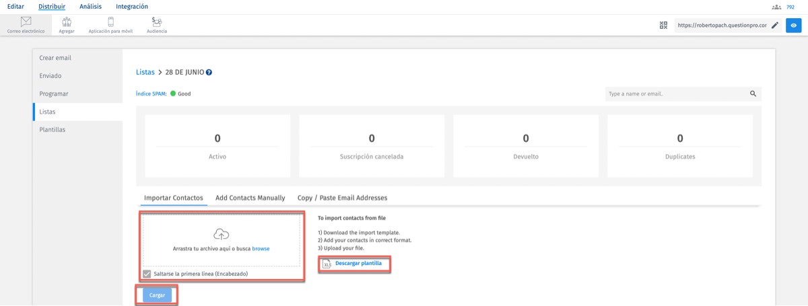Screen dimensions: 808x306
Task: Click the Agregar people icon
Action: [x=67, y=22]
